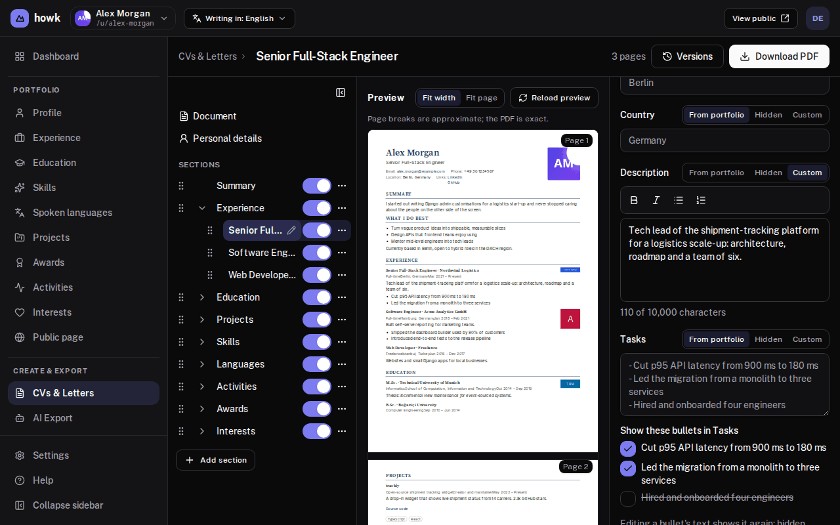Check the Hired and onboarded four engineers bullet
The width and height of the screenshot is (840, 525).
click(628, 499)
